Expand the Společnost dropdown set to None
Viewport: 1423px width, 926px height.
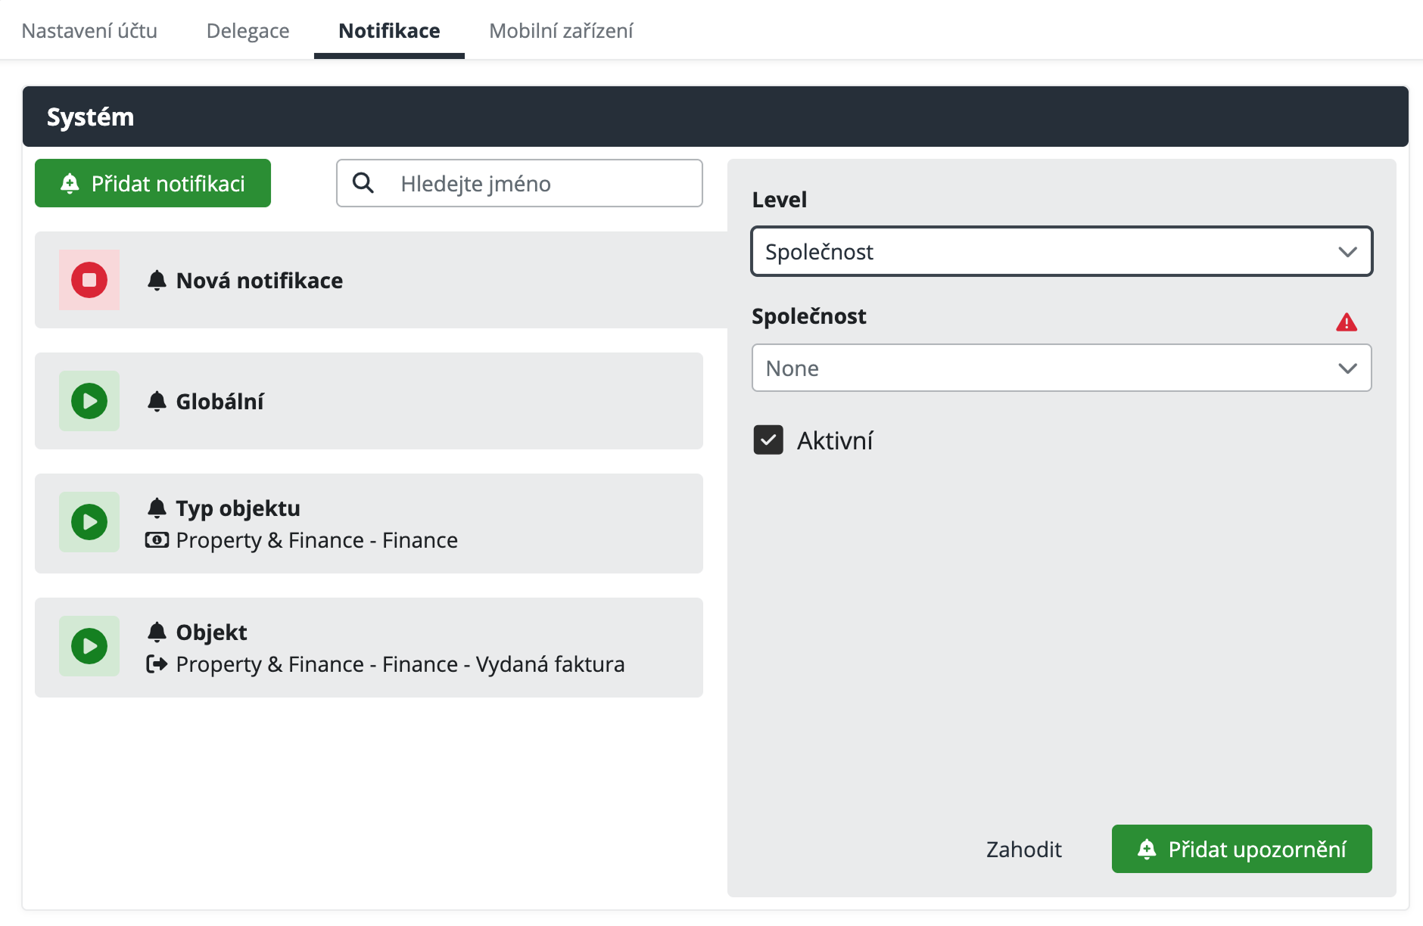tap(1060, 368)
